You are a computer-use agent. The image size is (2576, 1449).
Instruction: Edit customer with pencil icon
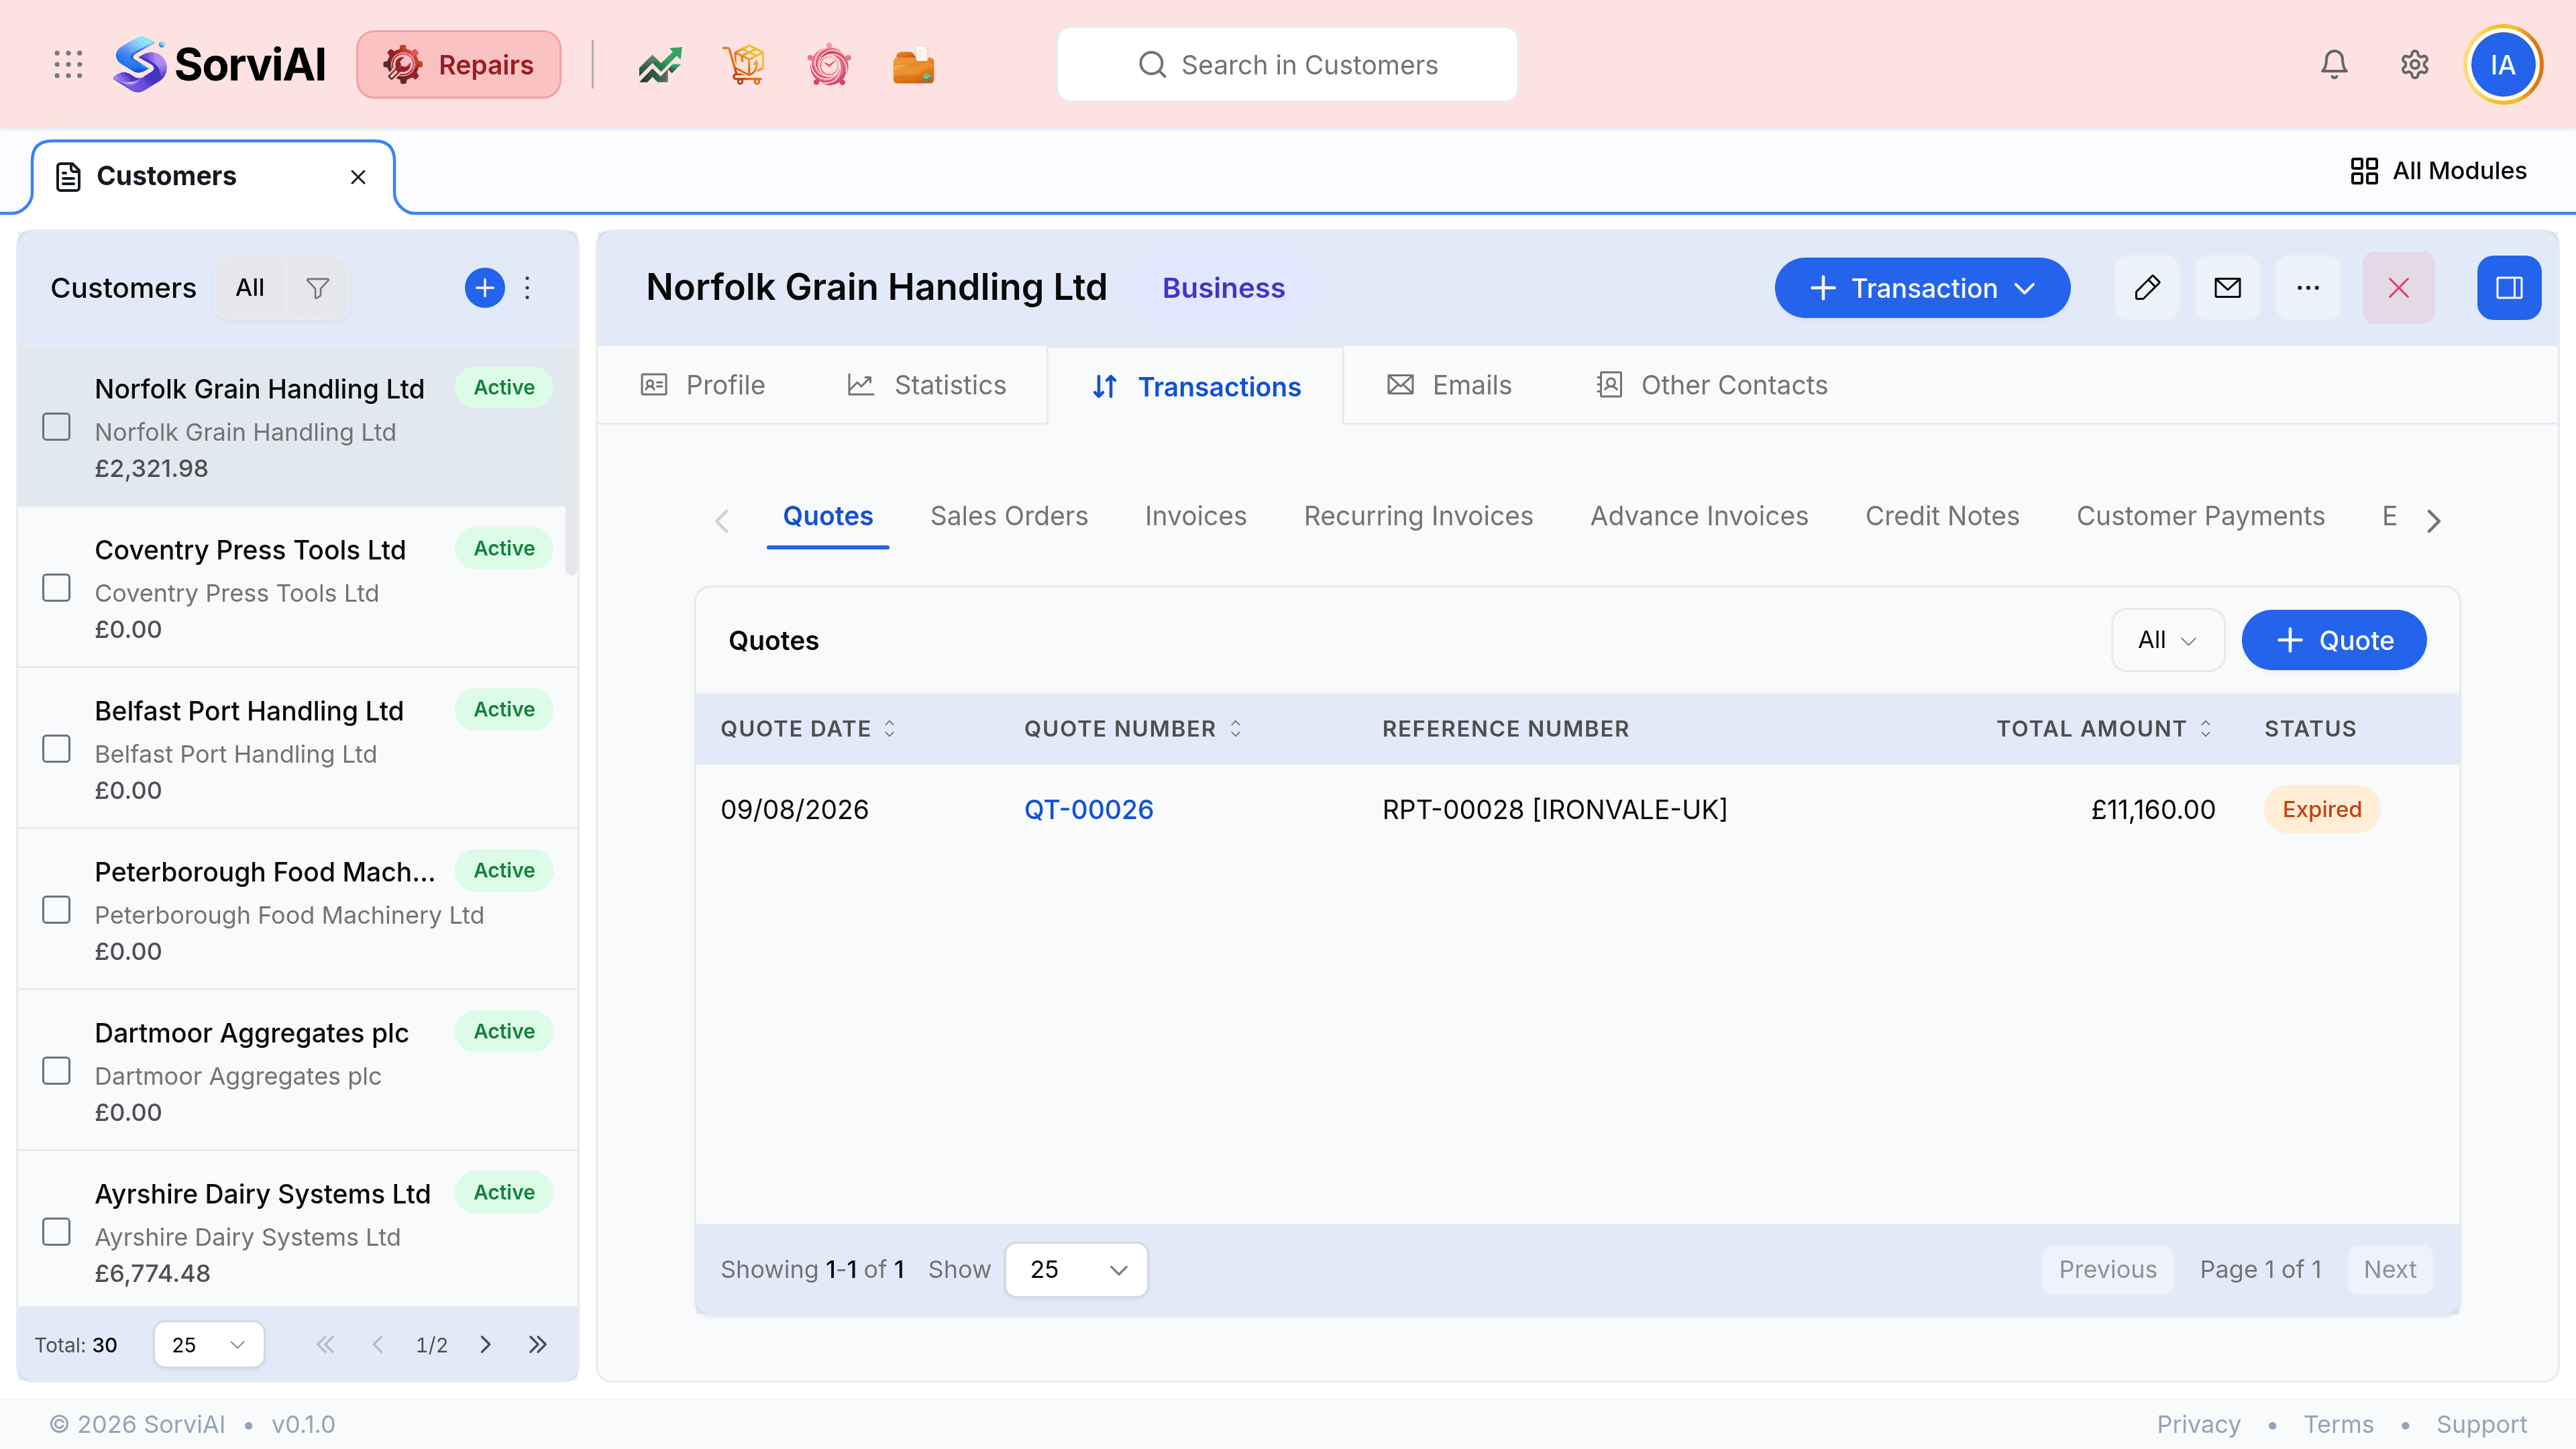pos(2147,288)
